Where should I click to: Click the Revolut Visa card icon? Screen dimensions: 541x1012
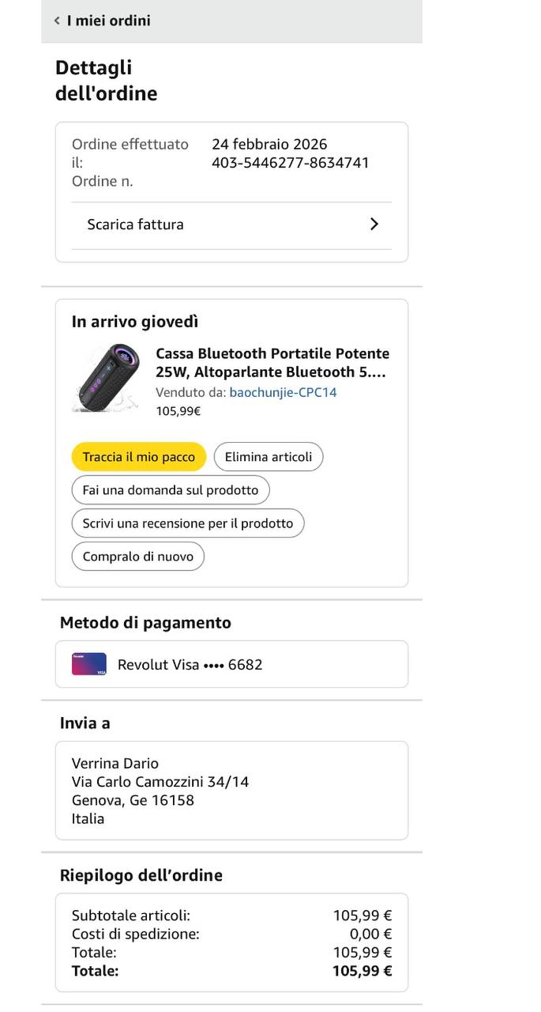click(x=89, y=664)
